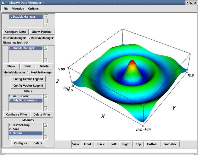Viewport: 198px width, 155px height.
Task: Click the Show module manager button
Action: click(11, 66)
